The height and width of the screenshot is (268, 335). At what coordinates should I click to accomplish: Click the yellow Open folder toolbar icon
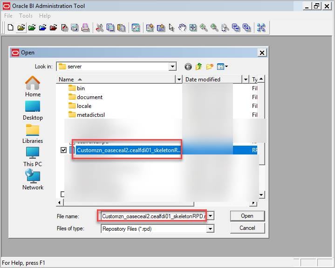coord(21,27)
